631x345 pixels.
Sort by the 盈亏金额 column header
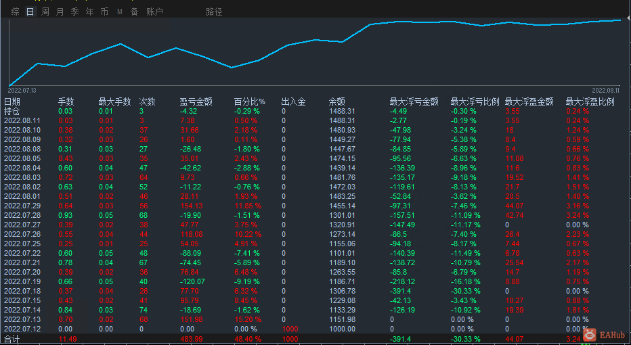[196, 101]
